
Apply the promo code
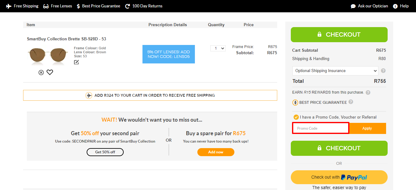tap(367, 128)
